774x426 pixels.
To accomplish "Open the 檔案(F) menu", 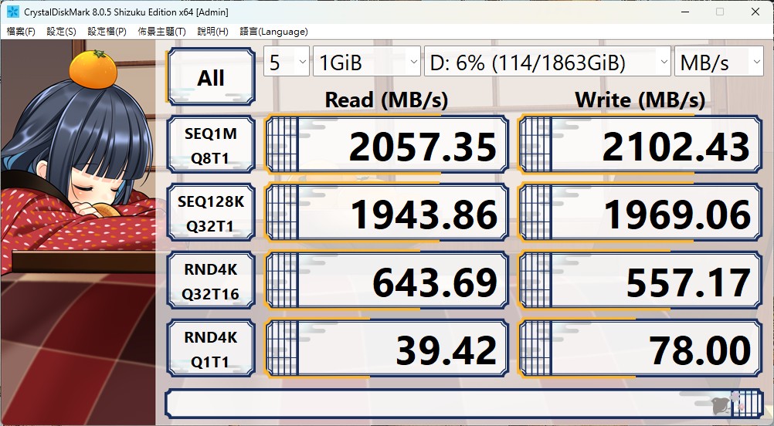I will point(21,32).
